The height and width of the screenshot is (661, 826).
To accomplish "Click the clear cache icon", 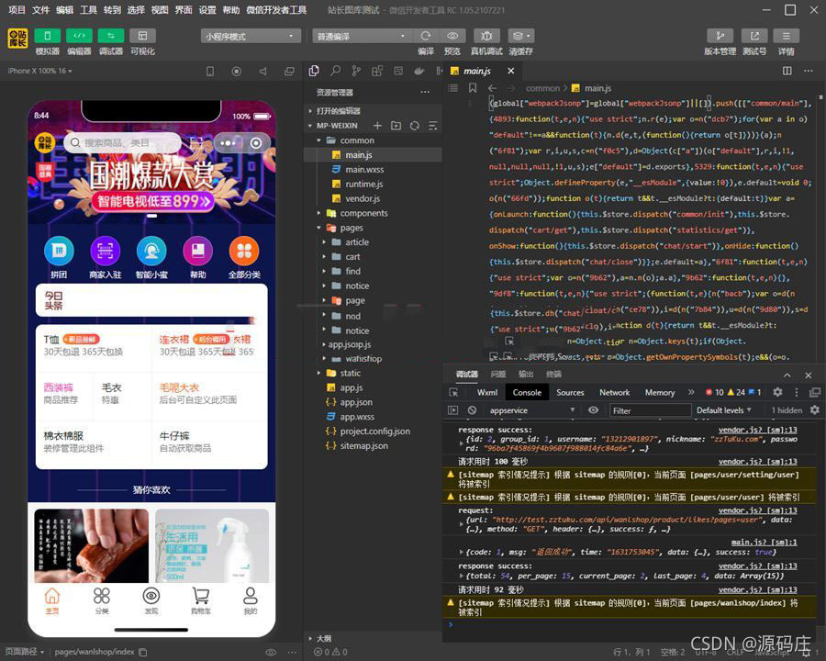I will (521, 36).
